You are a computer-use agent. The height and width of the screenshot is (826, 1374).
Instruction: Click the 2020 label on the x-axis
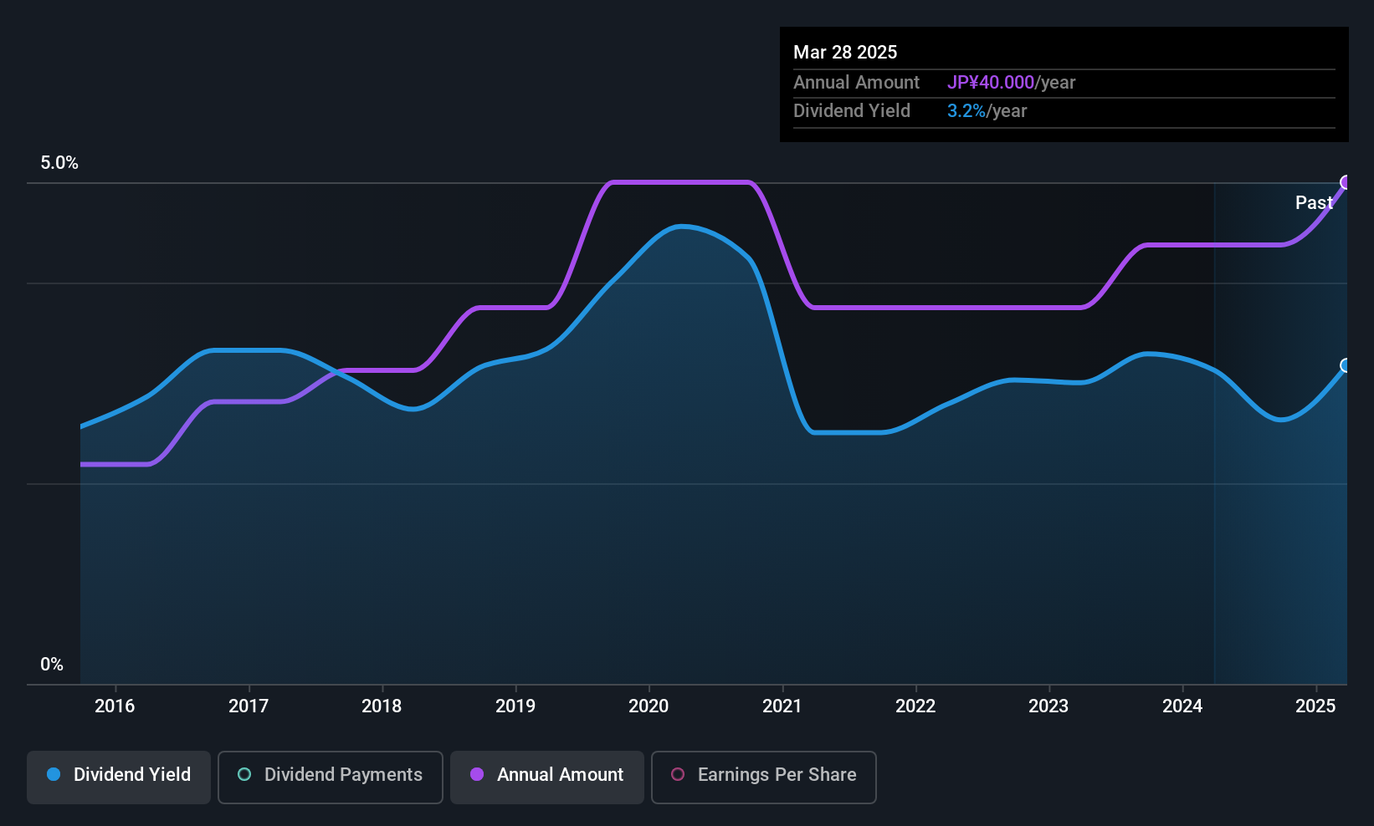click(x=649, y=706)
